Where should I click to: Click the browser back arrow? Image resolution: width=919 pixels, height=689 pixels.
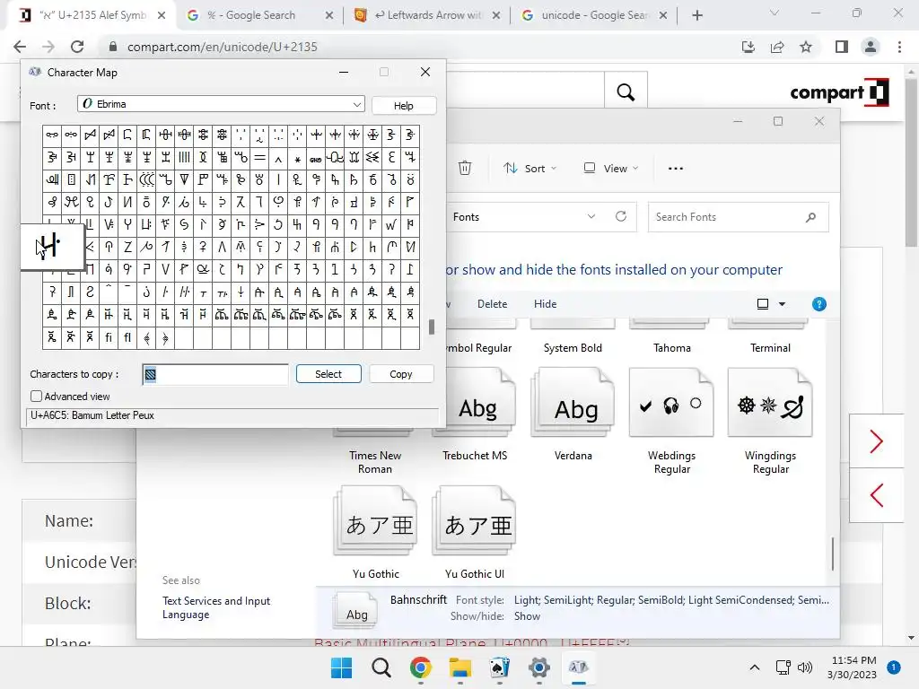point(20,47)
